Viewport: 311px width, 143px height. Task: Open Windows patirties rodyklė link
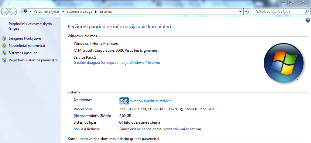point(151,101)
